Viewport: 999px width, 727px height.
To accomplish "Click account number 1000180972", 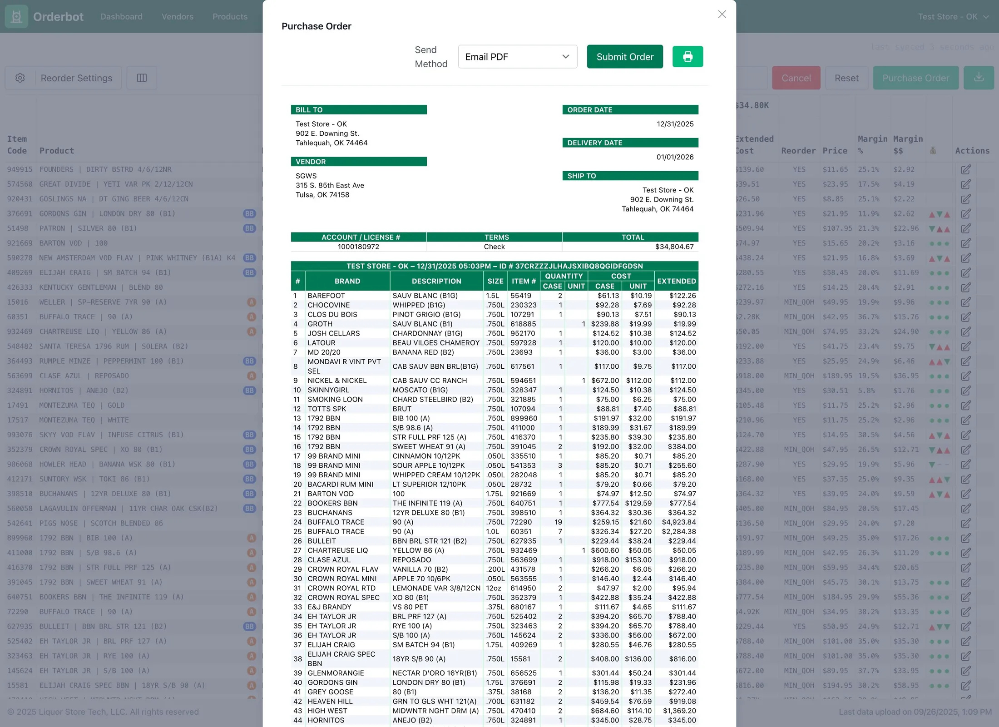I will pos(358,247).
